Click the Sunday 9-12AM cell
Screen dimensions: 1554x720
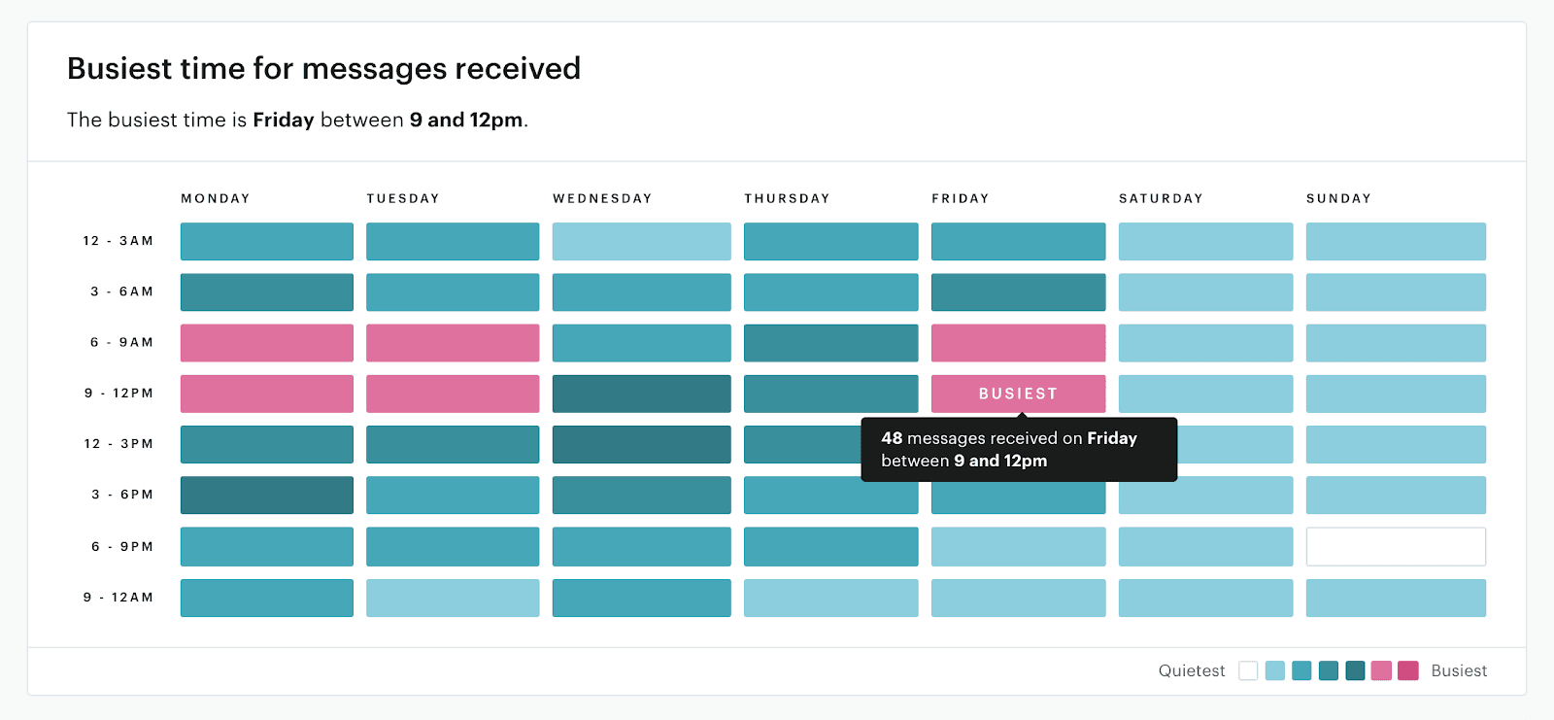point(1396,598)
